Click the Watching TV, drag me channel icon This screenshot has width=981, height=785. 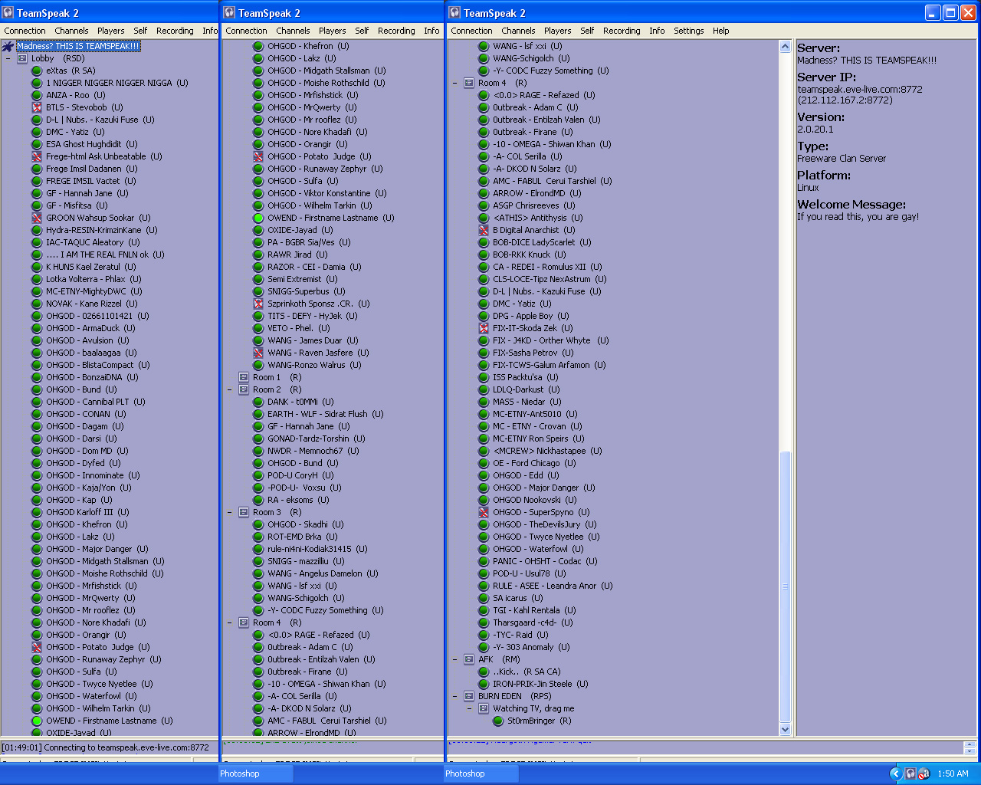point(484,708)
